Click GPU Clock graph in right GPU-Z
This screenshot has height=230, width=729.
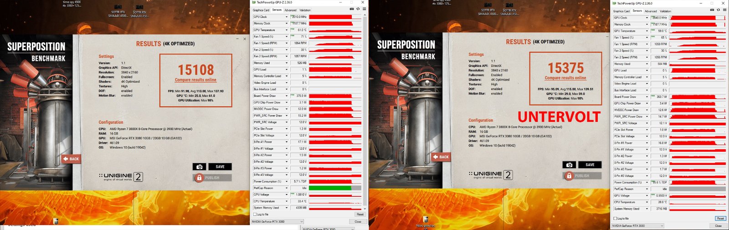(x=697, y=18)
